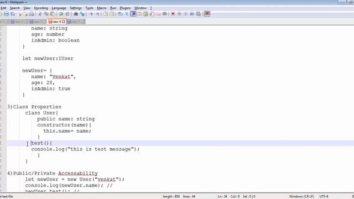This screenshot has width=354, height=199.
Task: Click the 'isAdmin: boolean' line
Action: point(55,40)
